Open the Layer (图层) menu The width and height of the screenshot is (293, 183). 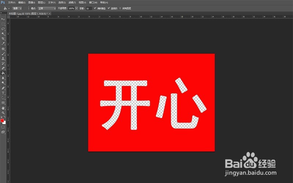coord(41,3)
